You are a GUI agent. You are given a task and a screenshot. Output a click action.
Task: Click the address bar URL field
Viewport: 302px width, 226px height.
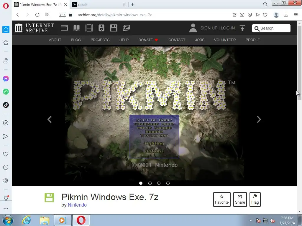[x=115, y=15]
